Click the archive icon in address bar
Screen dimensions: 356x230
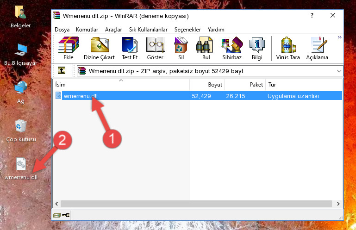click(x=82, y=71)
